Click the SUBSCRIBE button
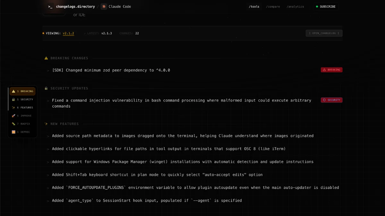The image size is (385, 216). (326, 6)
